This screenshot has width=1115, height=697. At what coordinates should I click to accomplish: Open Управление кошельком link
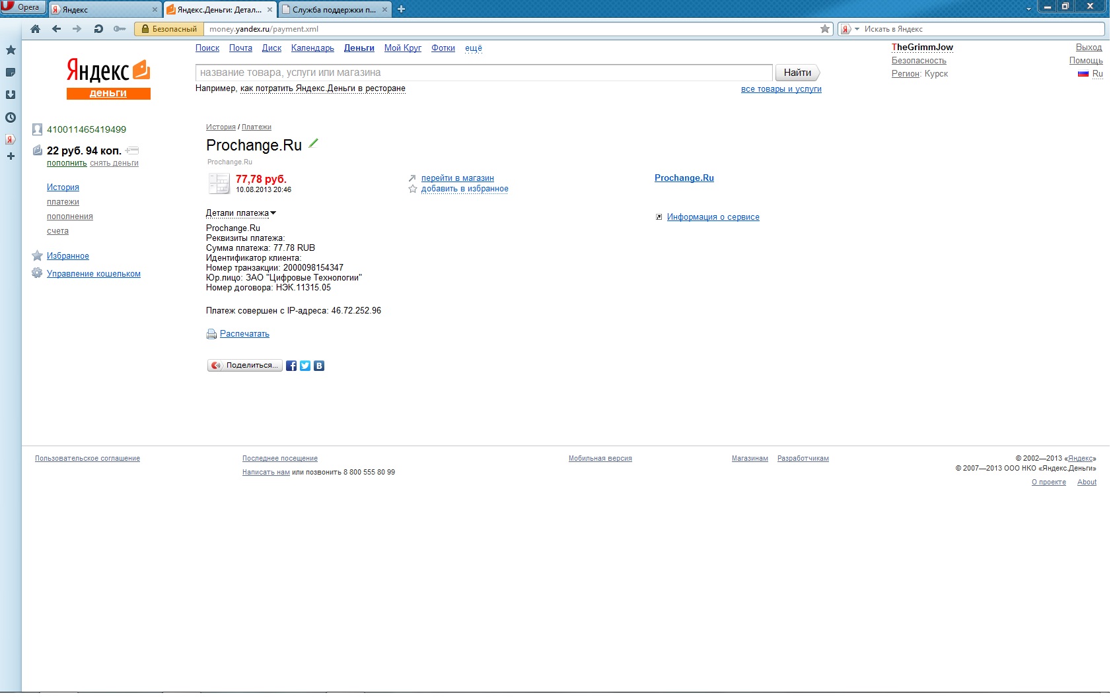(x=94, y=274)
